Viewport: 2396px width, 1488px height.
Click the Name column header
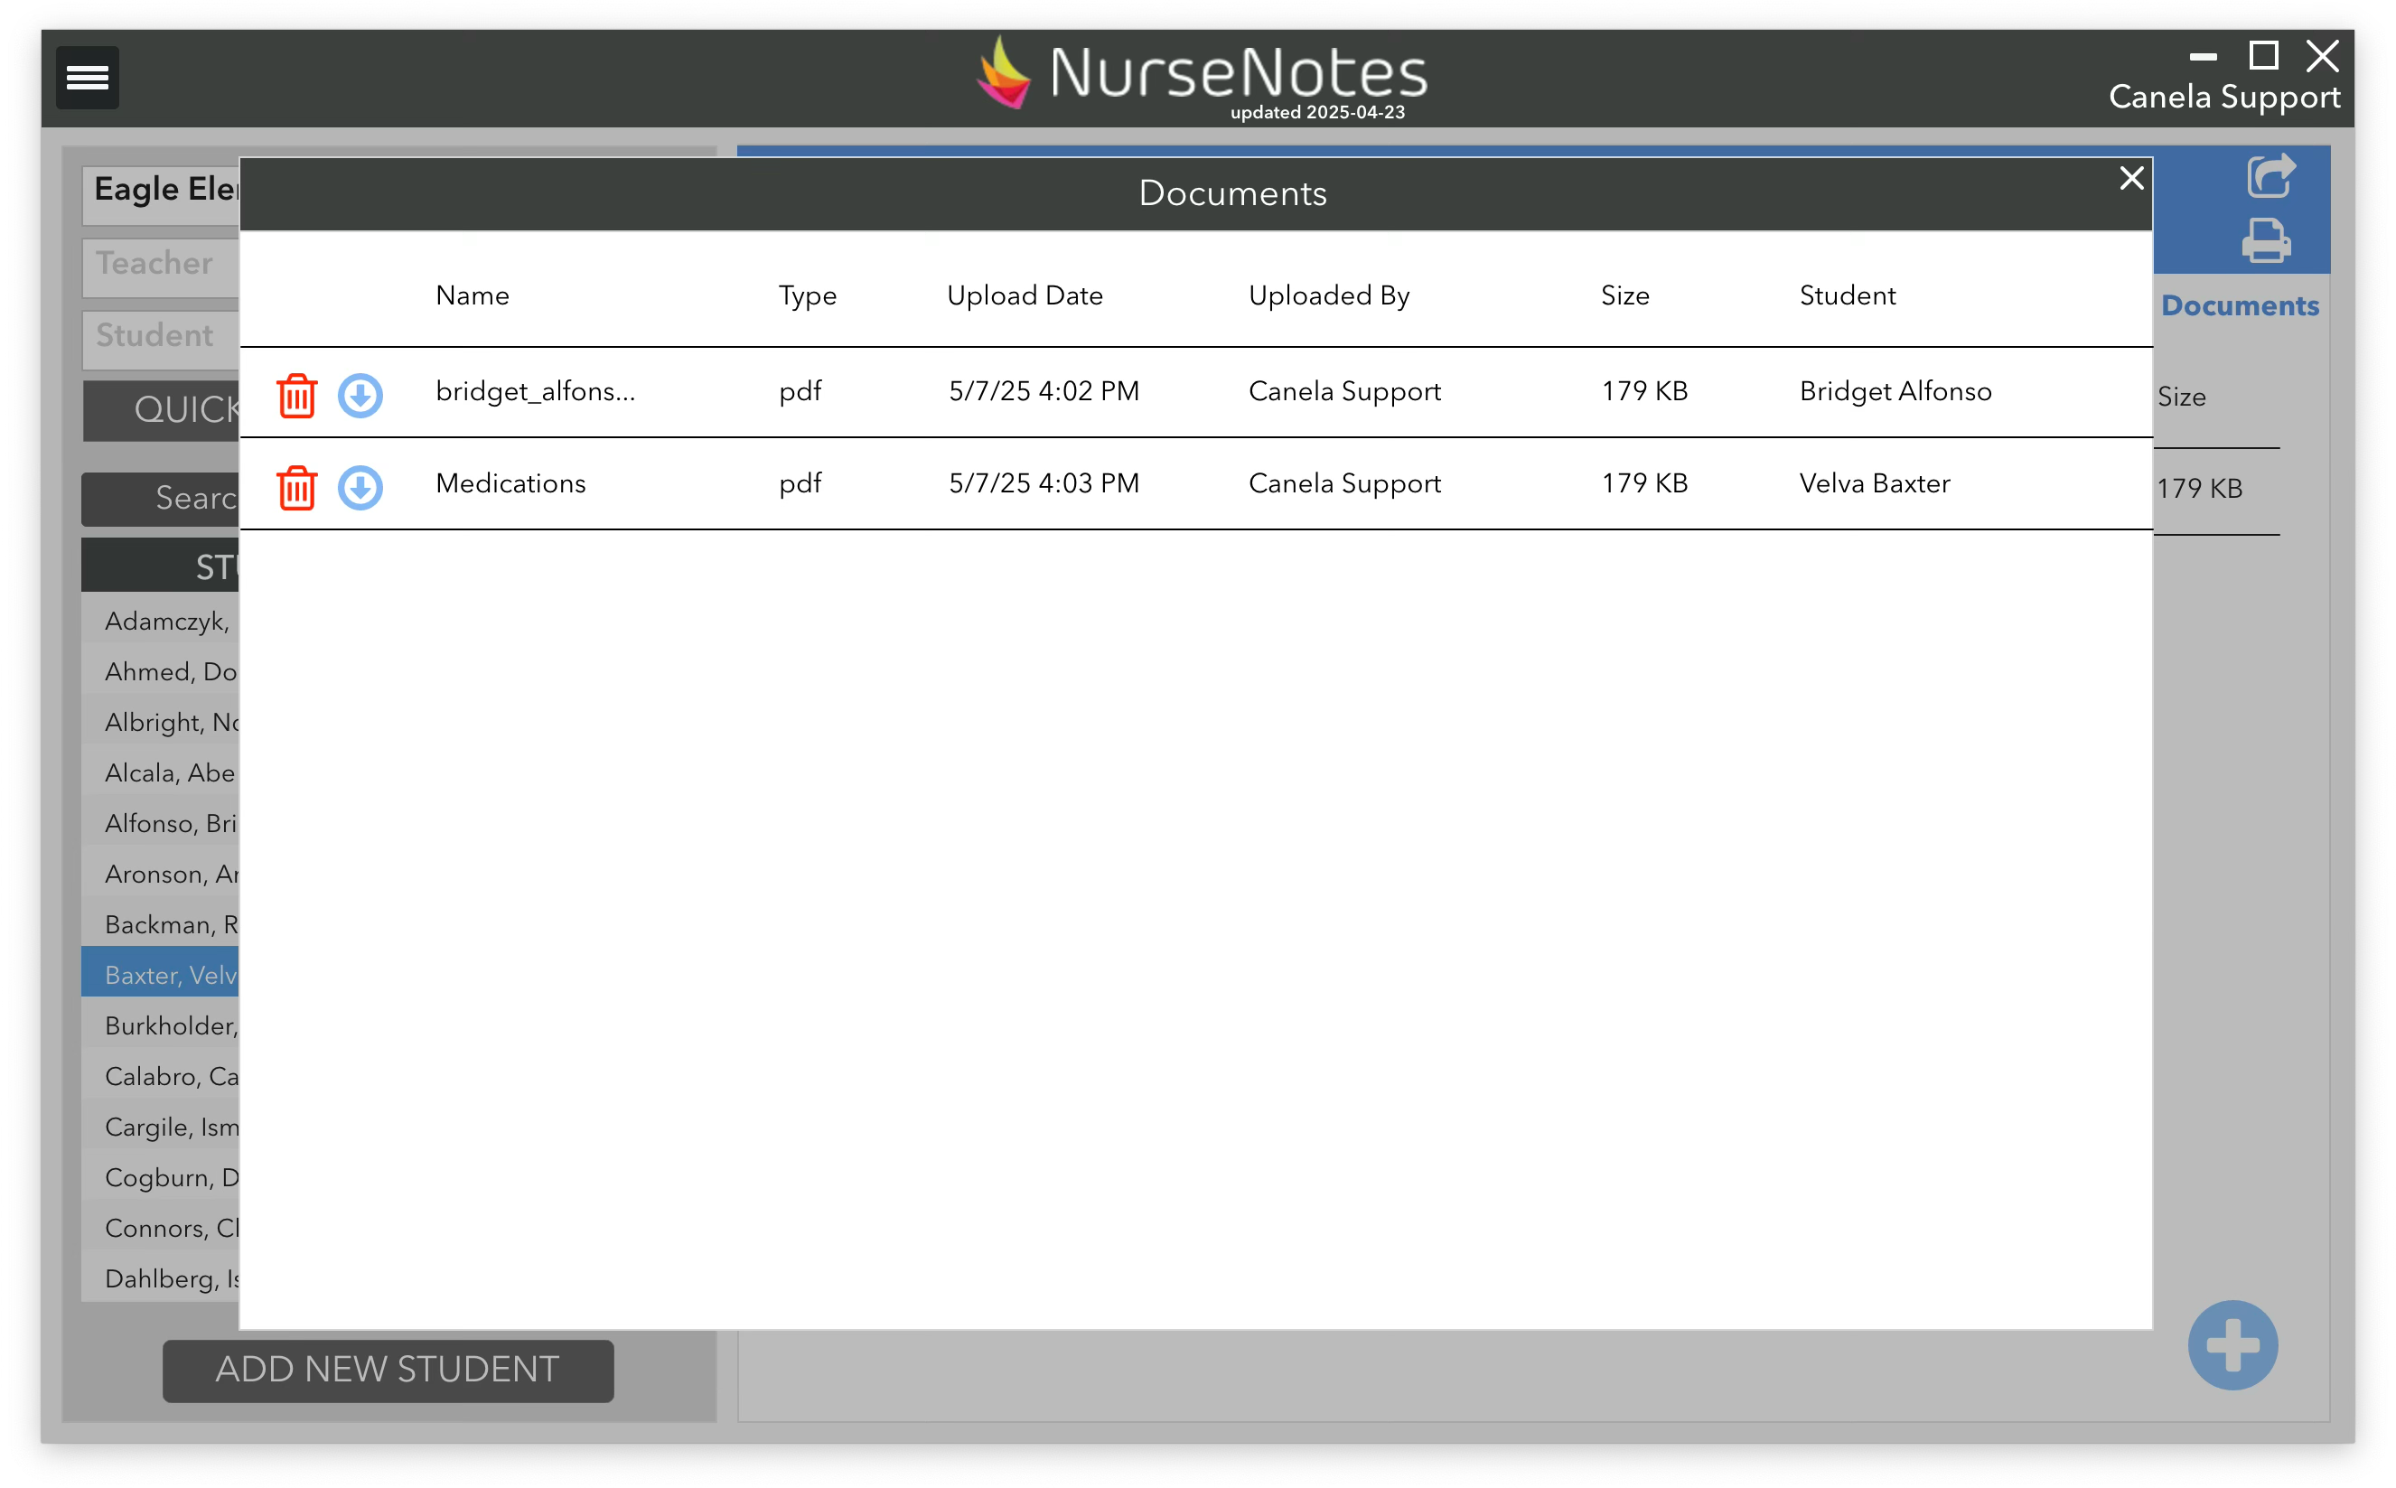coord(473,295)
